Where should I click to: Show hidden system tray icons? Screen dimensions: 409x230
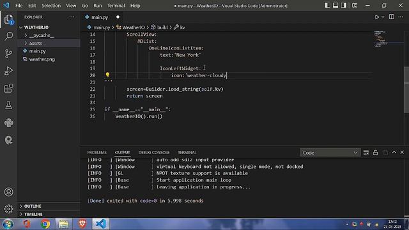[x=347, y=224]
